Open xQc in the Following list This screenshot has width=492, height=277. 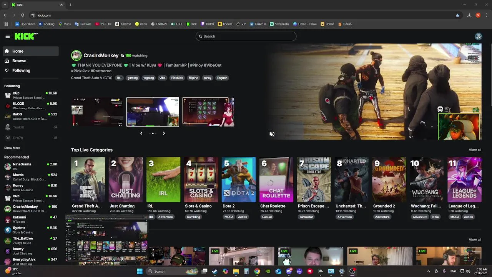[30, 95]
